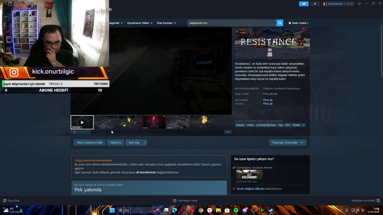Viewport: 383px width, 215px height.
Task: Click the Steam announcements megaphone button
Action: tap(304, 4)
